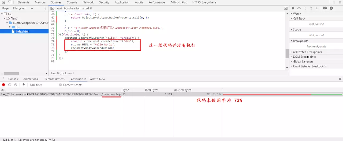Open DevTools customize menu (three dots)
Screen dimensions: 343x141
pos(334,2)
